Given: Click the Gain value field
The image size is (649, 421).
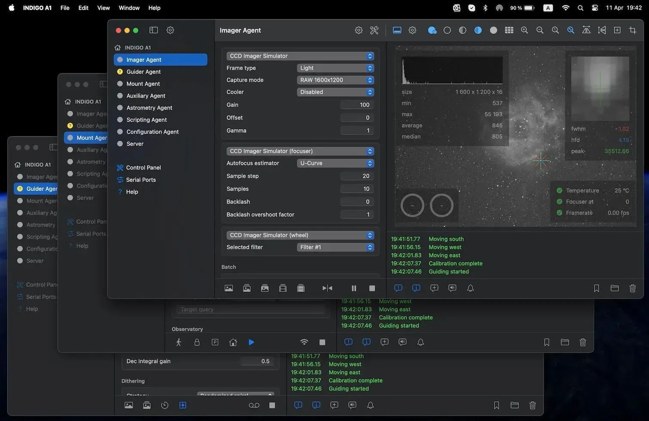Looking at the screenshot, I should pos(357,105).
